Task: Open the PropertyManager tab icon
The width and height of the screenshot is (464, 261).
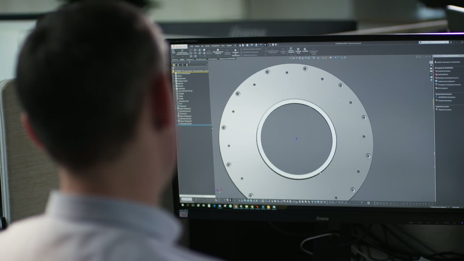Action: click(x=178, y=65)
